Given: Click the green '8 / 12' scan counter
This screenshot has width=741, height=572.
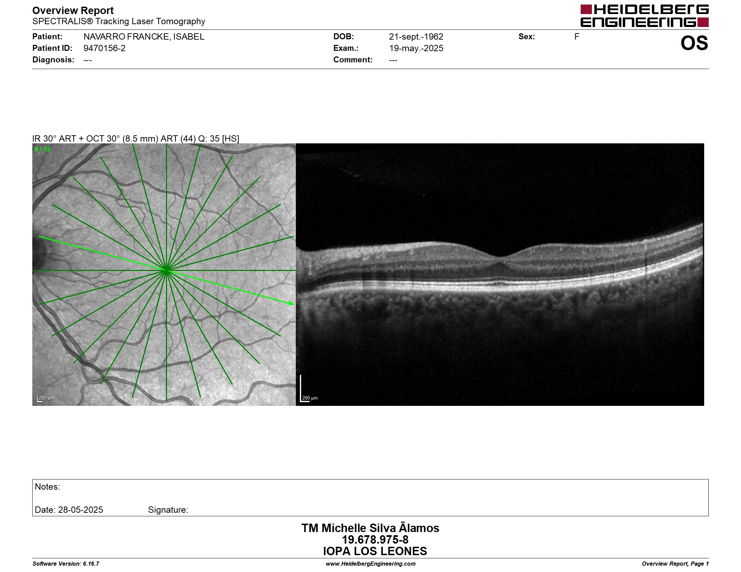Looking at the screenshot, I should point(42,149).
